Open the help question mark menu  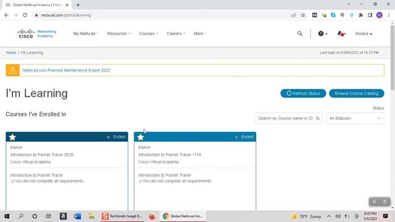pos(322,33)
